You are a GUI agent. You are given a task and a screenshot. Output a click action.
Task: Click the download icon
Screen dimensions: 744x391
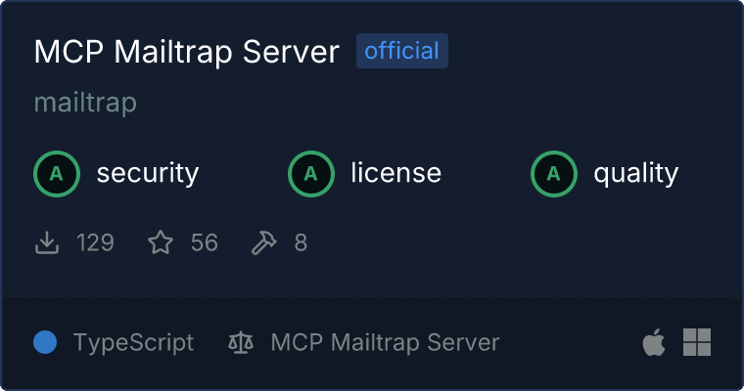[47, 242]
